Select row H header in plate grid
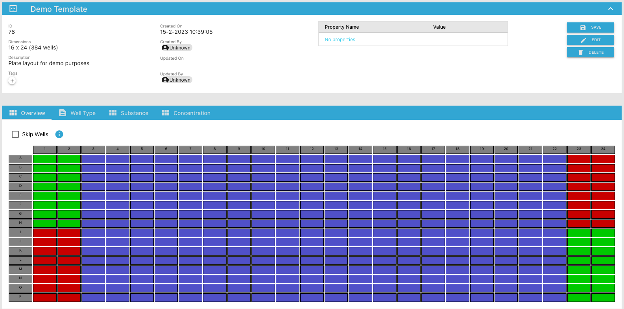Image resolution: width=624 pixels, height=309 pixels. click(20, 223)
